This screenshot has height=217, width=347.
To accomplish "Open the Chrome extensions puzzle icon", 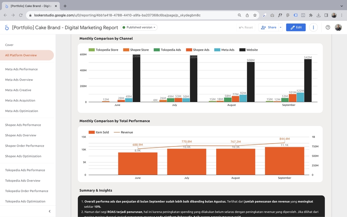I will click(x=311, y=15).
